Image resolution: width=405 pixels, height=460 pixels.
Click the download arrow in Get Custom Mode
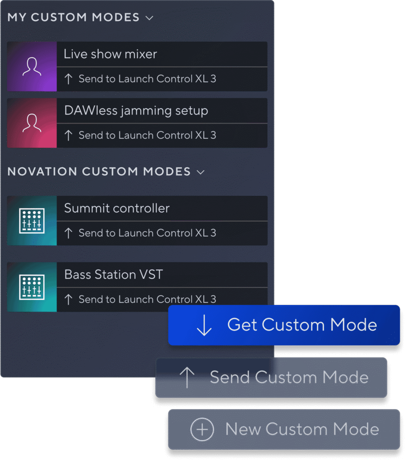point(205,325)
